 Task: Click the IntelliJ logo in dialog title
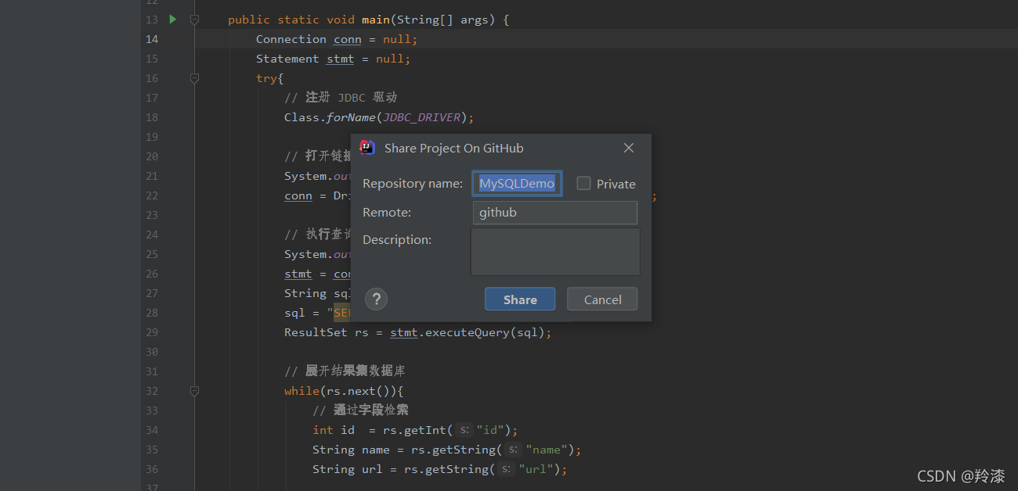[x=367, y=148]
